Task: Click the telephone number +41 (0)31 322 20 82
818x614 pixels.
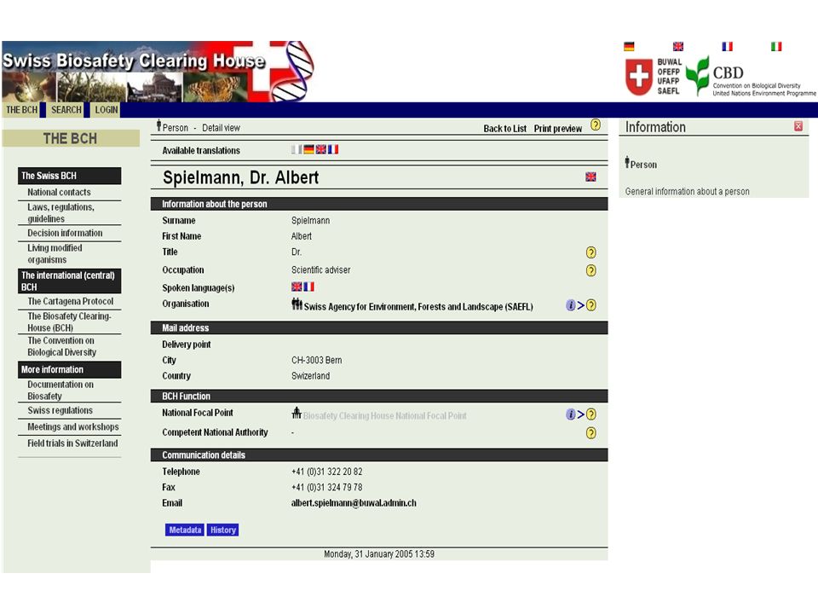Action: 327,472
